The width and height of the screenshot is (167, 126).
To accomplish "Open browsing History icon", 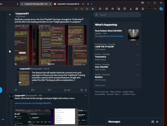I will pyautogui.click(x=125, y=9).
